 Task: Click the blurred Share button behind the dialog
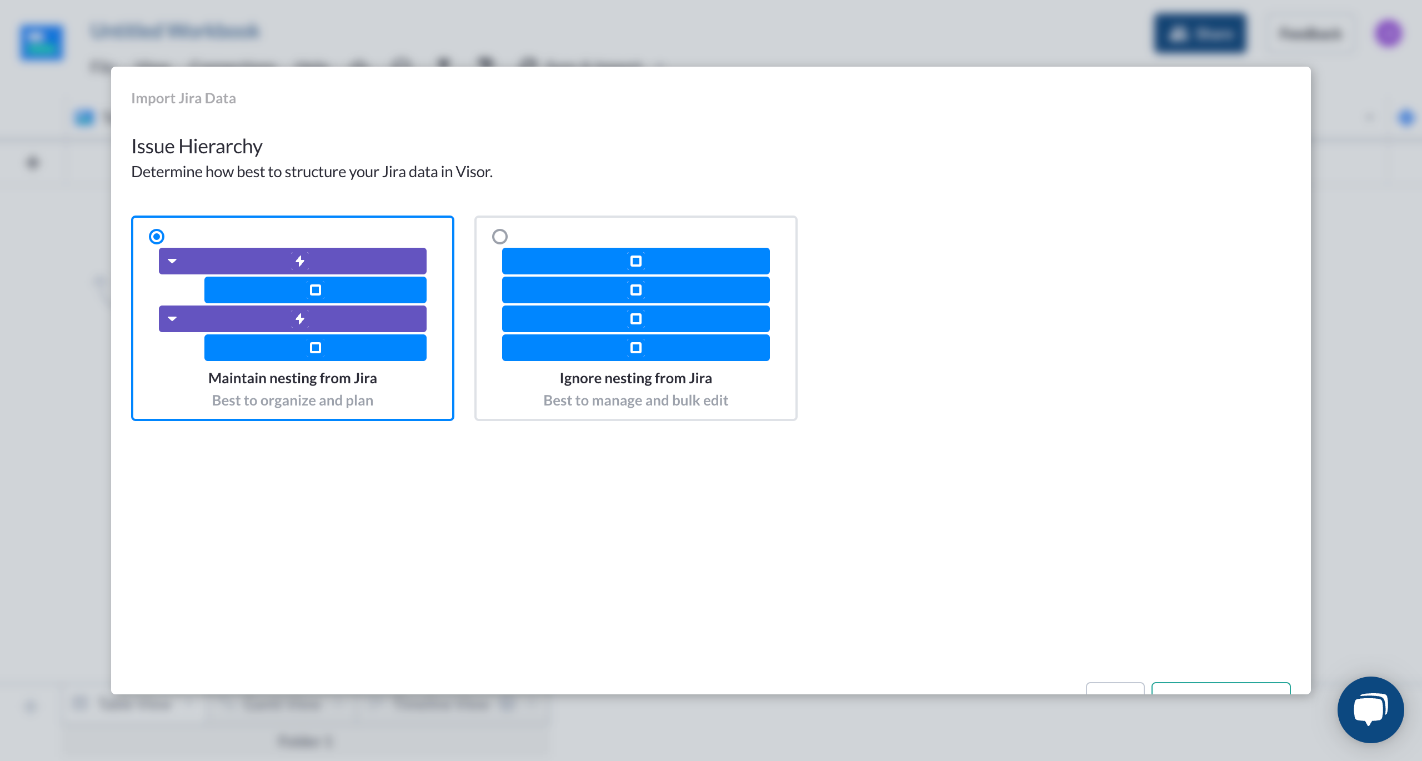coord(1200,33)
